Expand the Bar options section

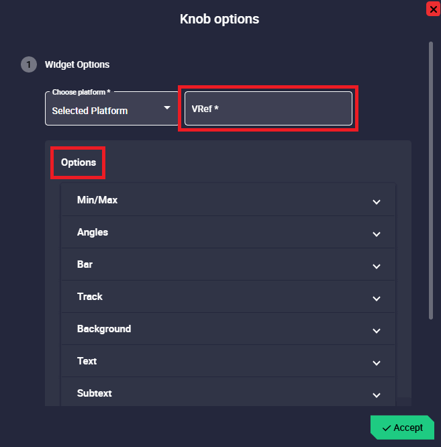coord(228,264)
